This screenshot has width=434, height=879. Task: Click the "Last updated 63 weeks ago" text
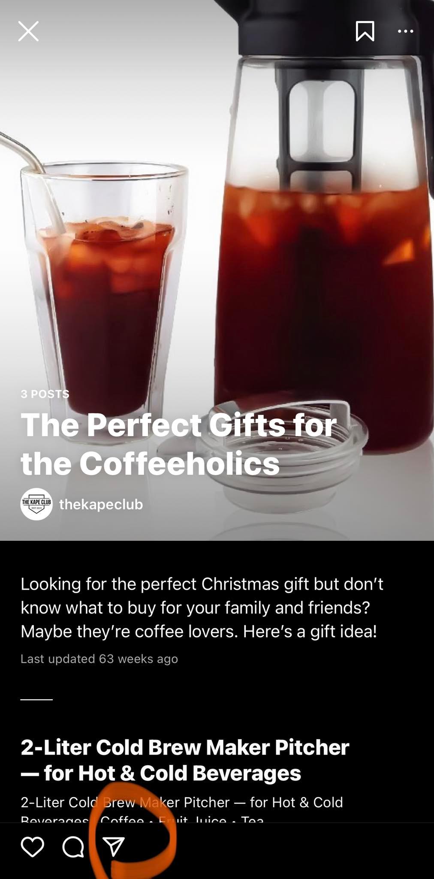(x=99, y=658)
